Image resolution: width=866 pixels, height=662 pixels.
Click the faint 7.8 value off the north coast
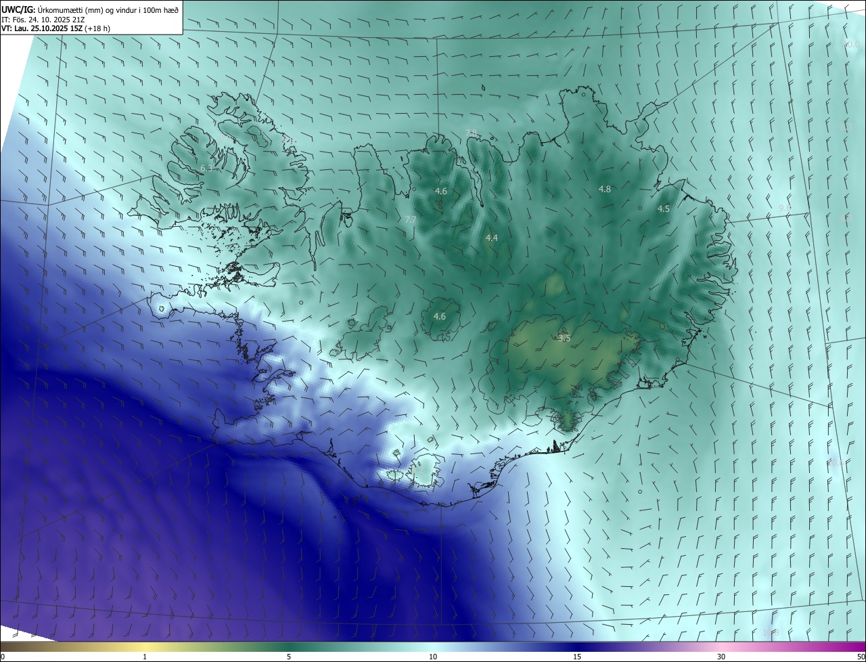[471, 133]
